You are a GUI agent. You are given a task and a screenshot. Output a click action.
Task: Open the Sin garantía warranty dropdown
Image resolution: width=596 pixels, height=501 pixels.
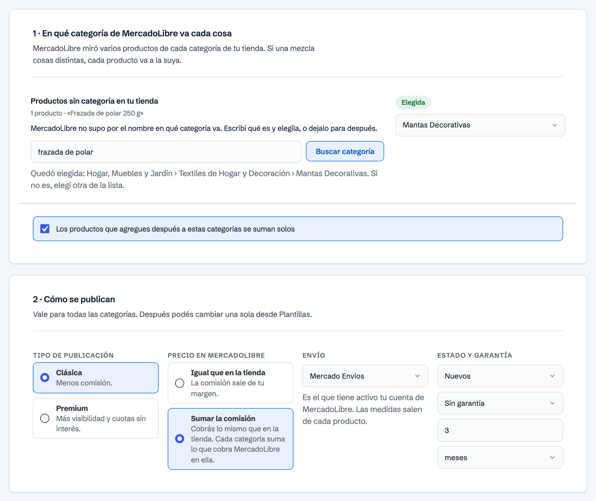tap(500, 403)
